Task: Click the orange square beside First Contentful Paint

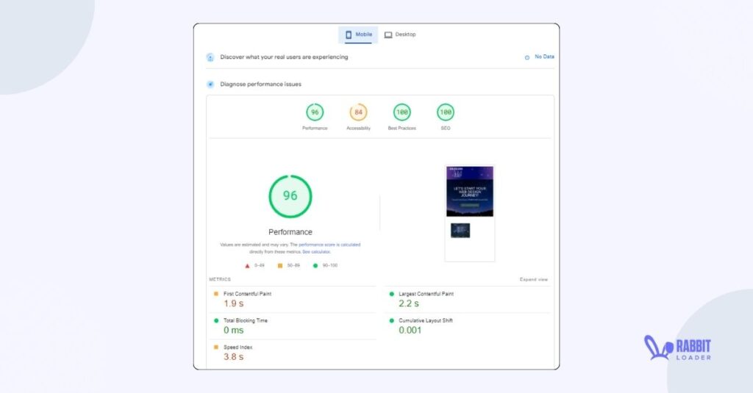Action: coord(216,294)
